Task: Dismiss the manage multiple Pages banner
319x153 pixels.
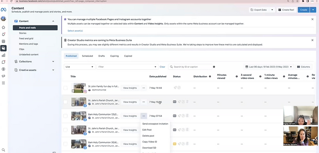Action: (x=313, y=19)
